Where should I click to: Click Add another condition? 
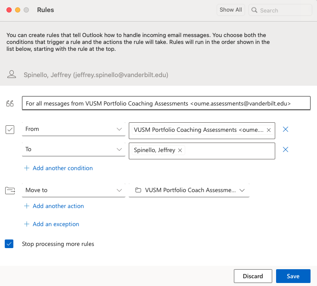point(63,168)
